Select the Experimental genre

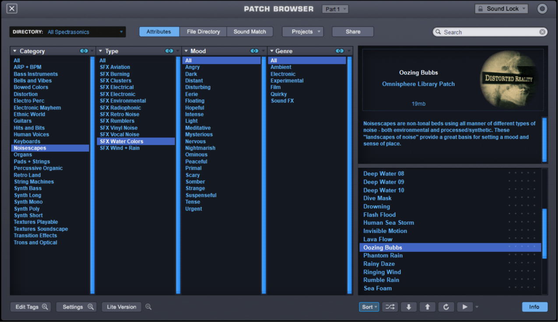click(287, 80)
